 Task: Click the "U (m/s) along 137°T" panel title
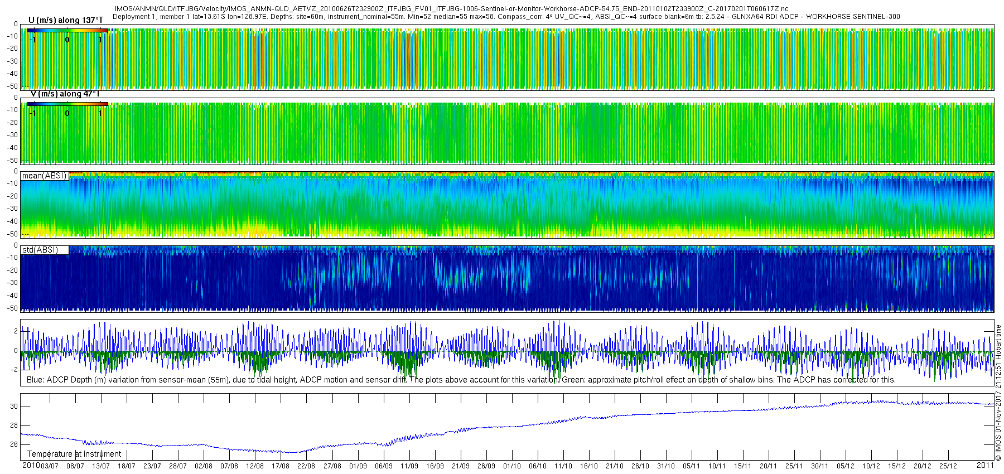click(x=66, y=20)
